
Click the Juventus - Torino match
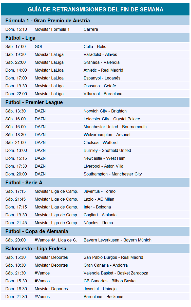[x=99, y=191]
